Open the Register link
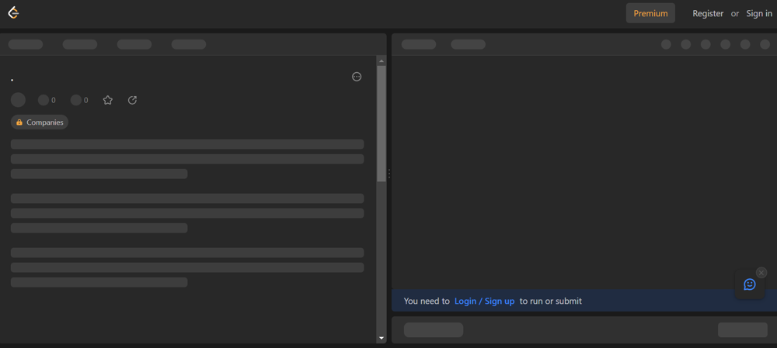This screenshot has width=777, height=348. pos(708,13)
